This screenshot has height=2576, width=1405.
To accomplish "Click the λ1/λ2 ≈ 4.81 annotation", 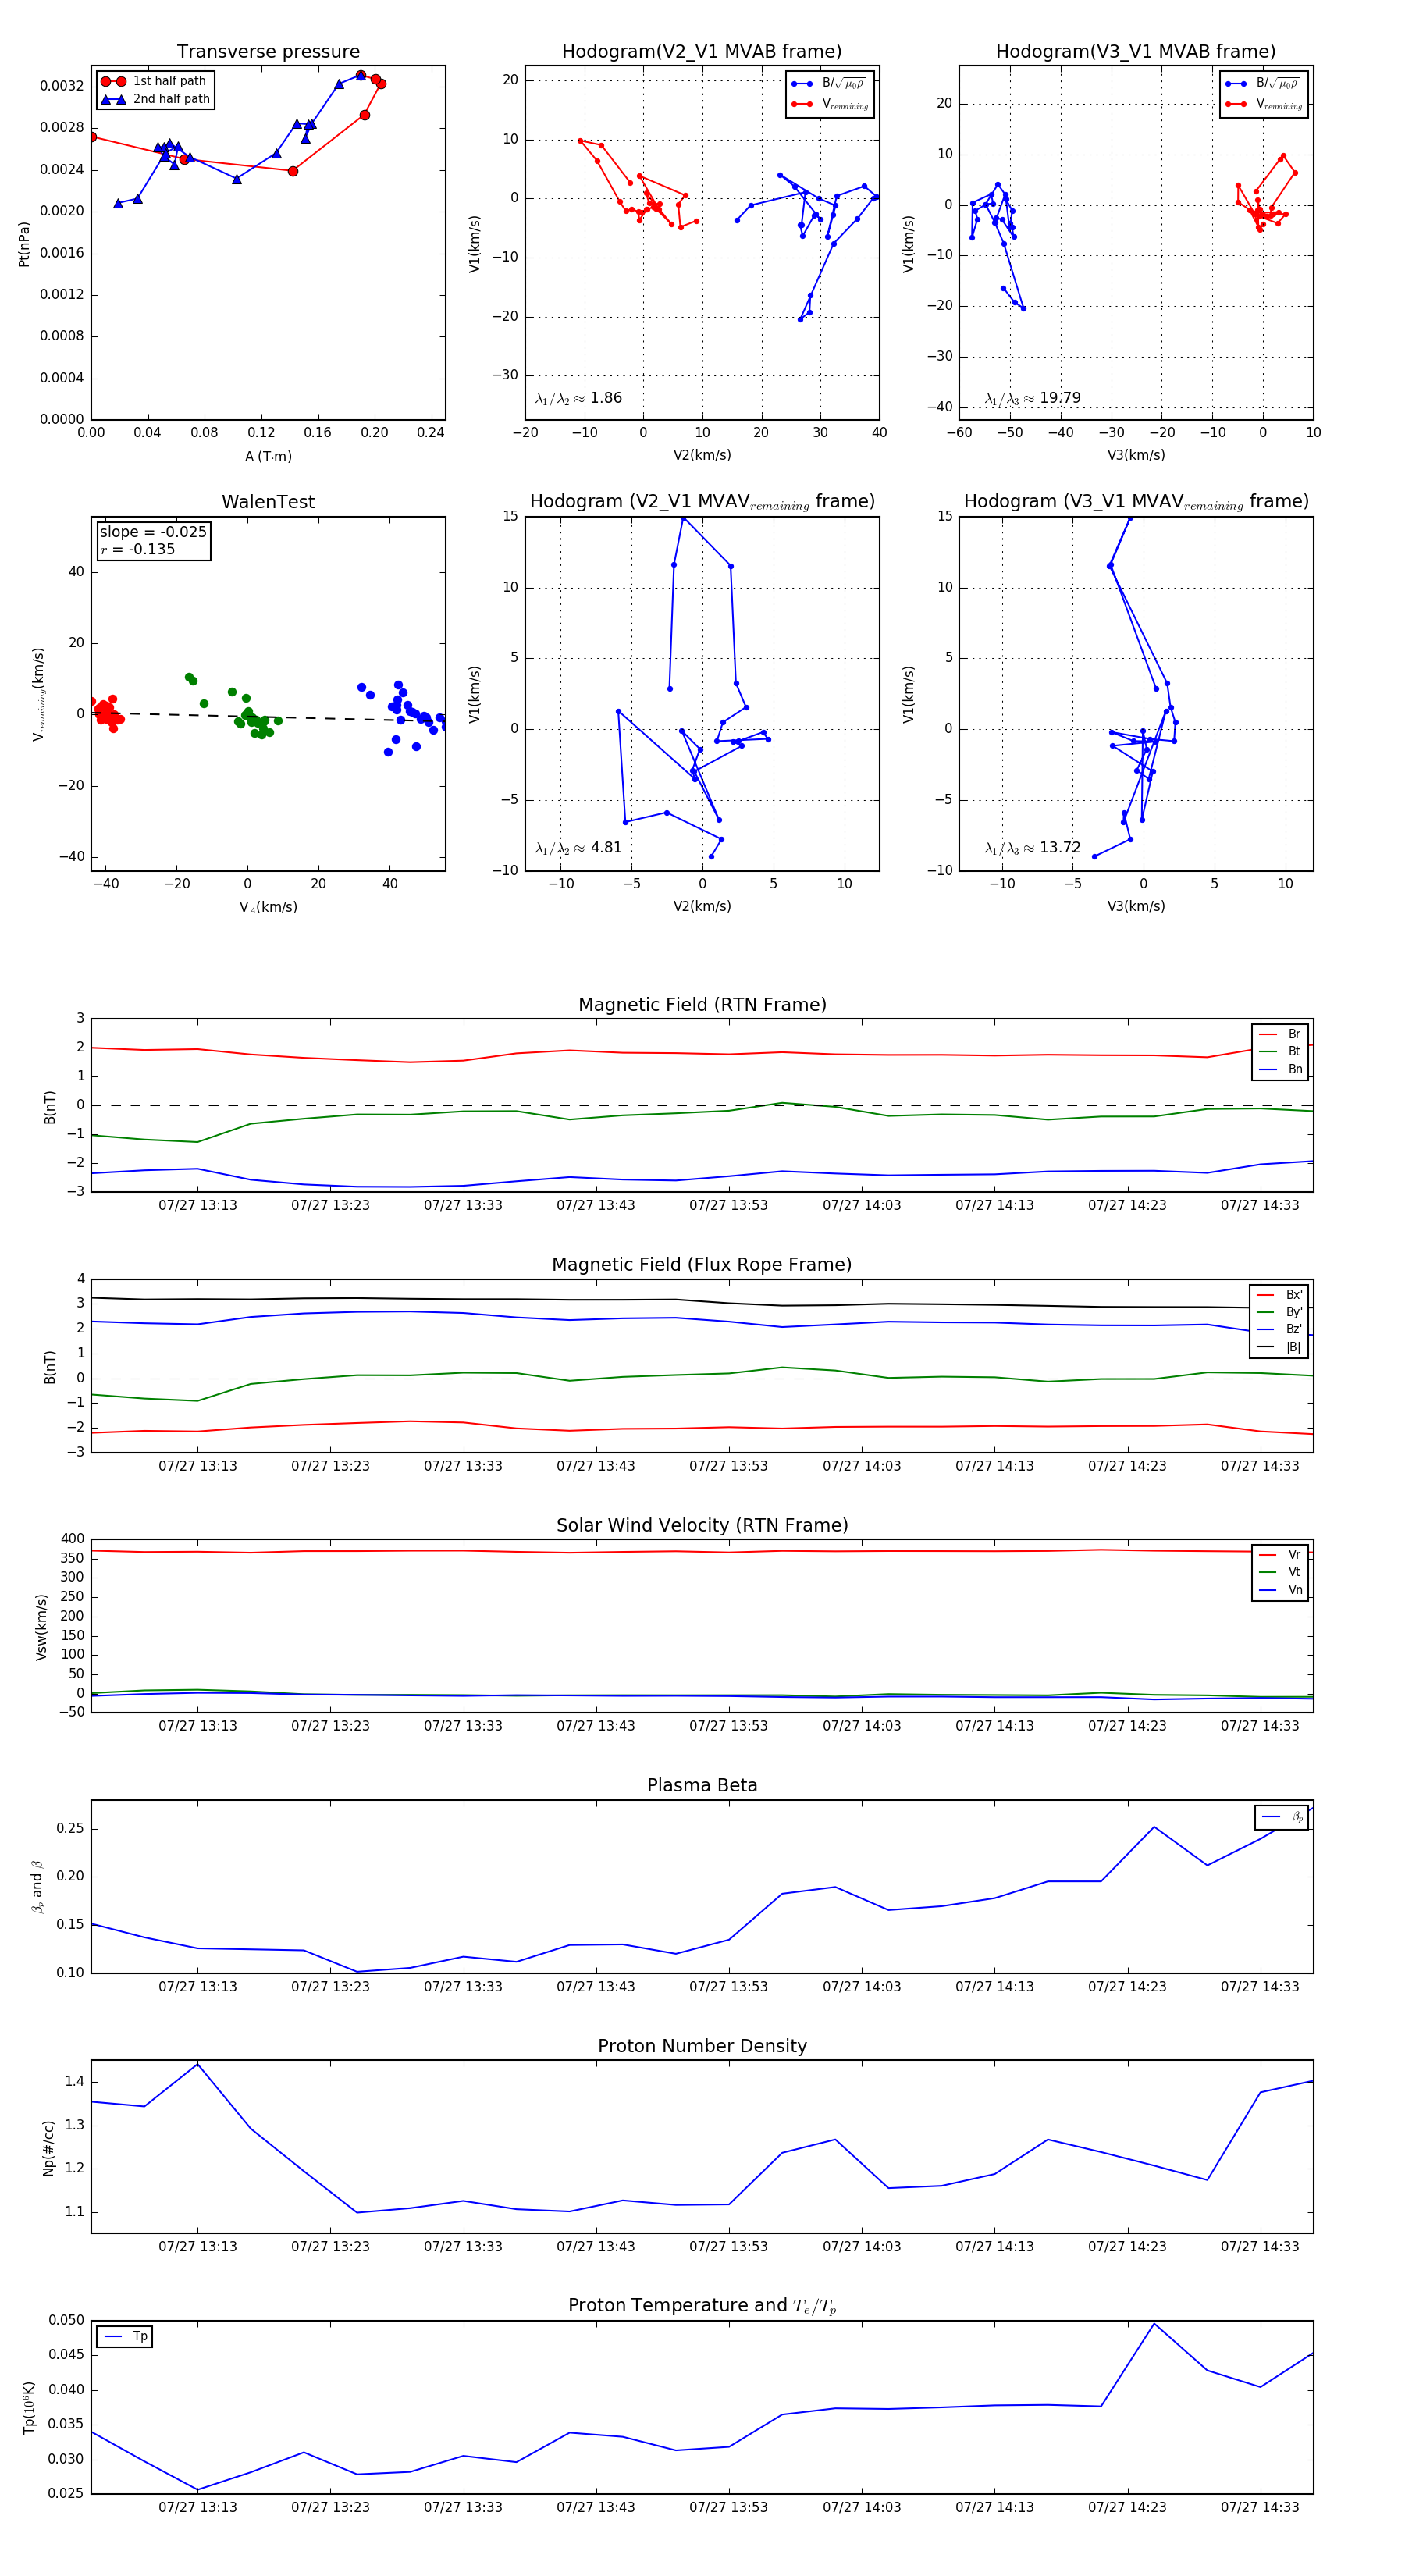I will tap(578, 848).
